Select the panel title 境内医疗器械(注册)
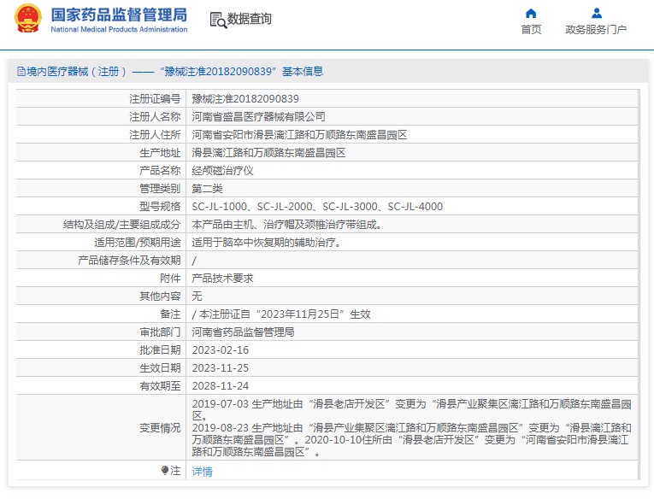The height and width of the screenshot is (499, 654). pyautogui.click(x=76, y=71)
